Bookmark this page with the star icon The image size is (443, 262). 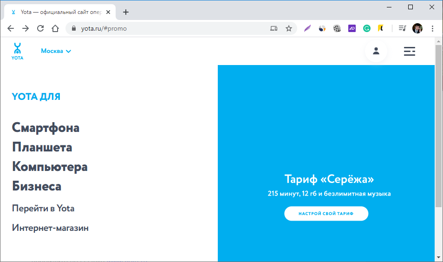pyautogui.click(x=288, y=28)
